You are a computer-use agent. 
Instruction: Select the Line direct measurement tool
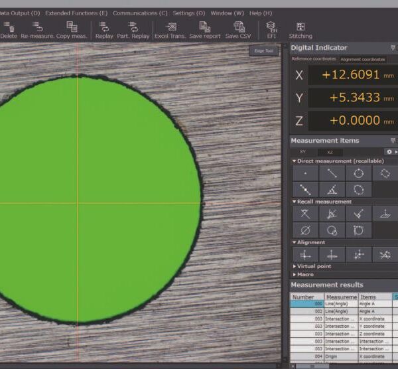pyautogui.click(x=332, y=173)
